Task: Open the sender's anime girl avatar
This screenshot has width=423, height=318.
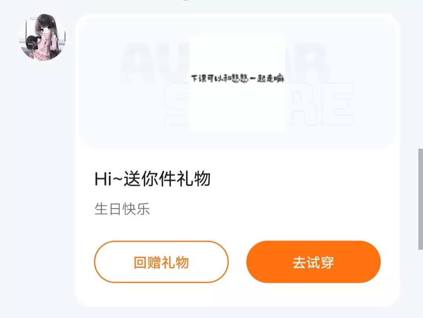Action: [42, 37]
